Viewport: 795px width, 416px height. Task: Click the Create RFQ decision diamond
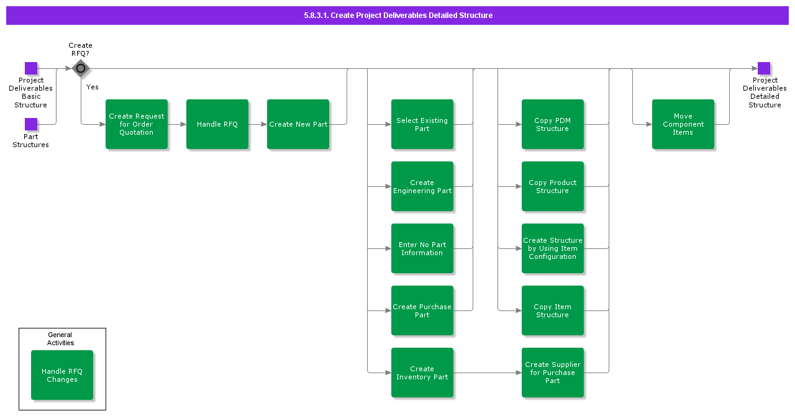[x=81, y=68]
